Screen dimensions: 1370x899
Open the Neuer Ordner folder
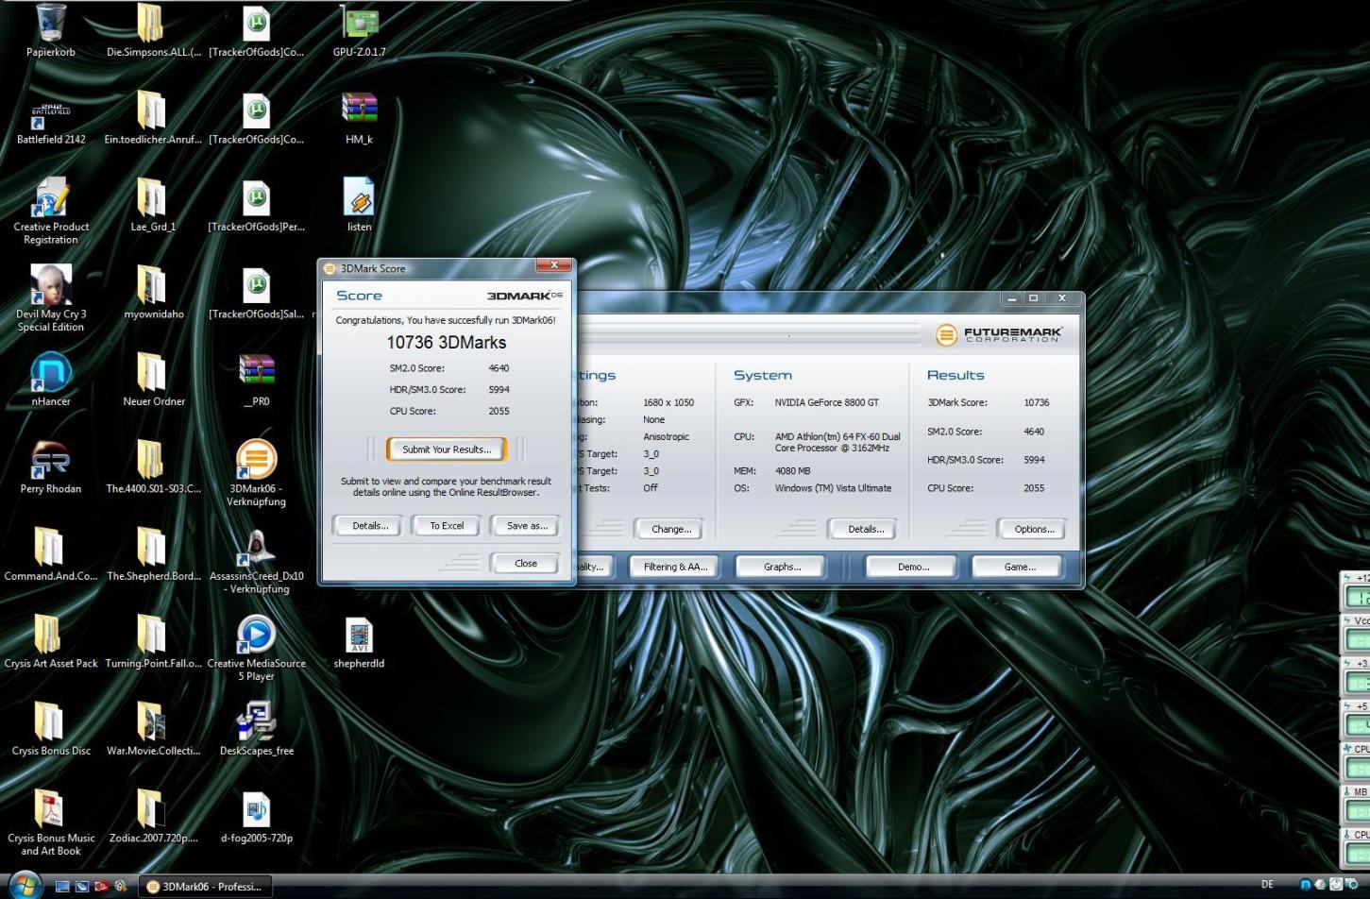point(153,380)
